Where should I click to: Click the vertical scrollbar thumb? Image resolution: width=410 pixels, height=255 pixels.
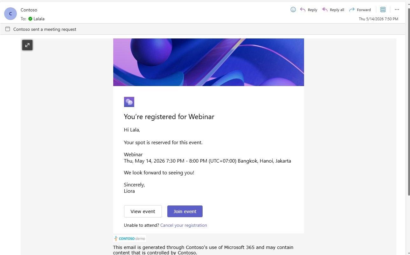[408, 102]
